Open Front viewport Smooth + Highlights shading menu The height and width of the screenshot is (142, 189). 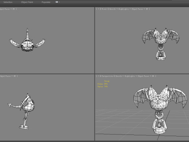point(119,9)
